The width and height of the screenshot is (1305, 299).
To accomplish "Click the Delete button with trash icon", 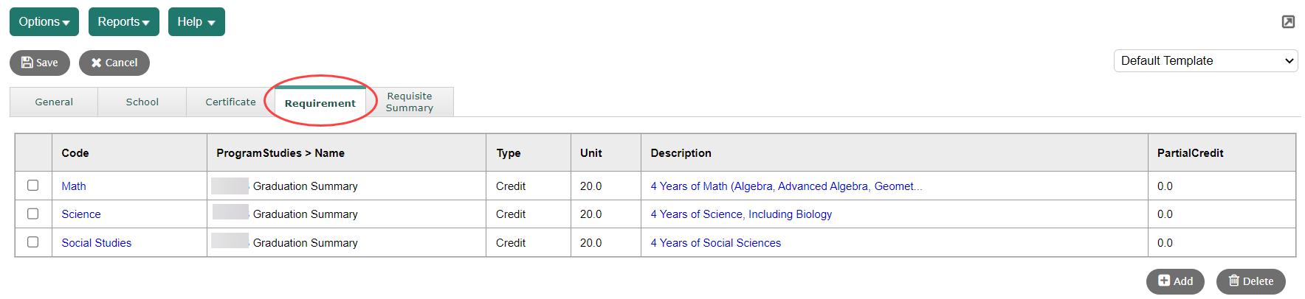I will [x=1250, y=281].
